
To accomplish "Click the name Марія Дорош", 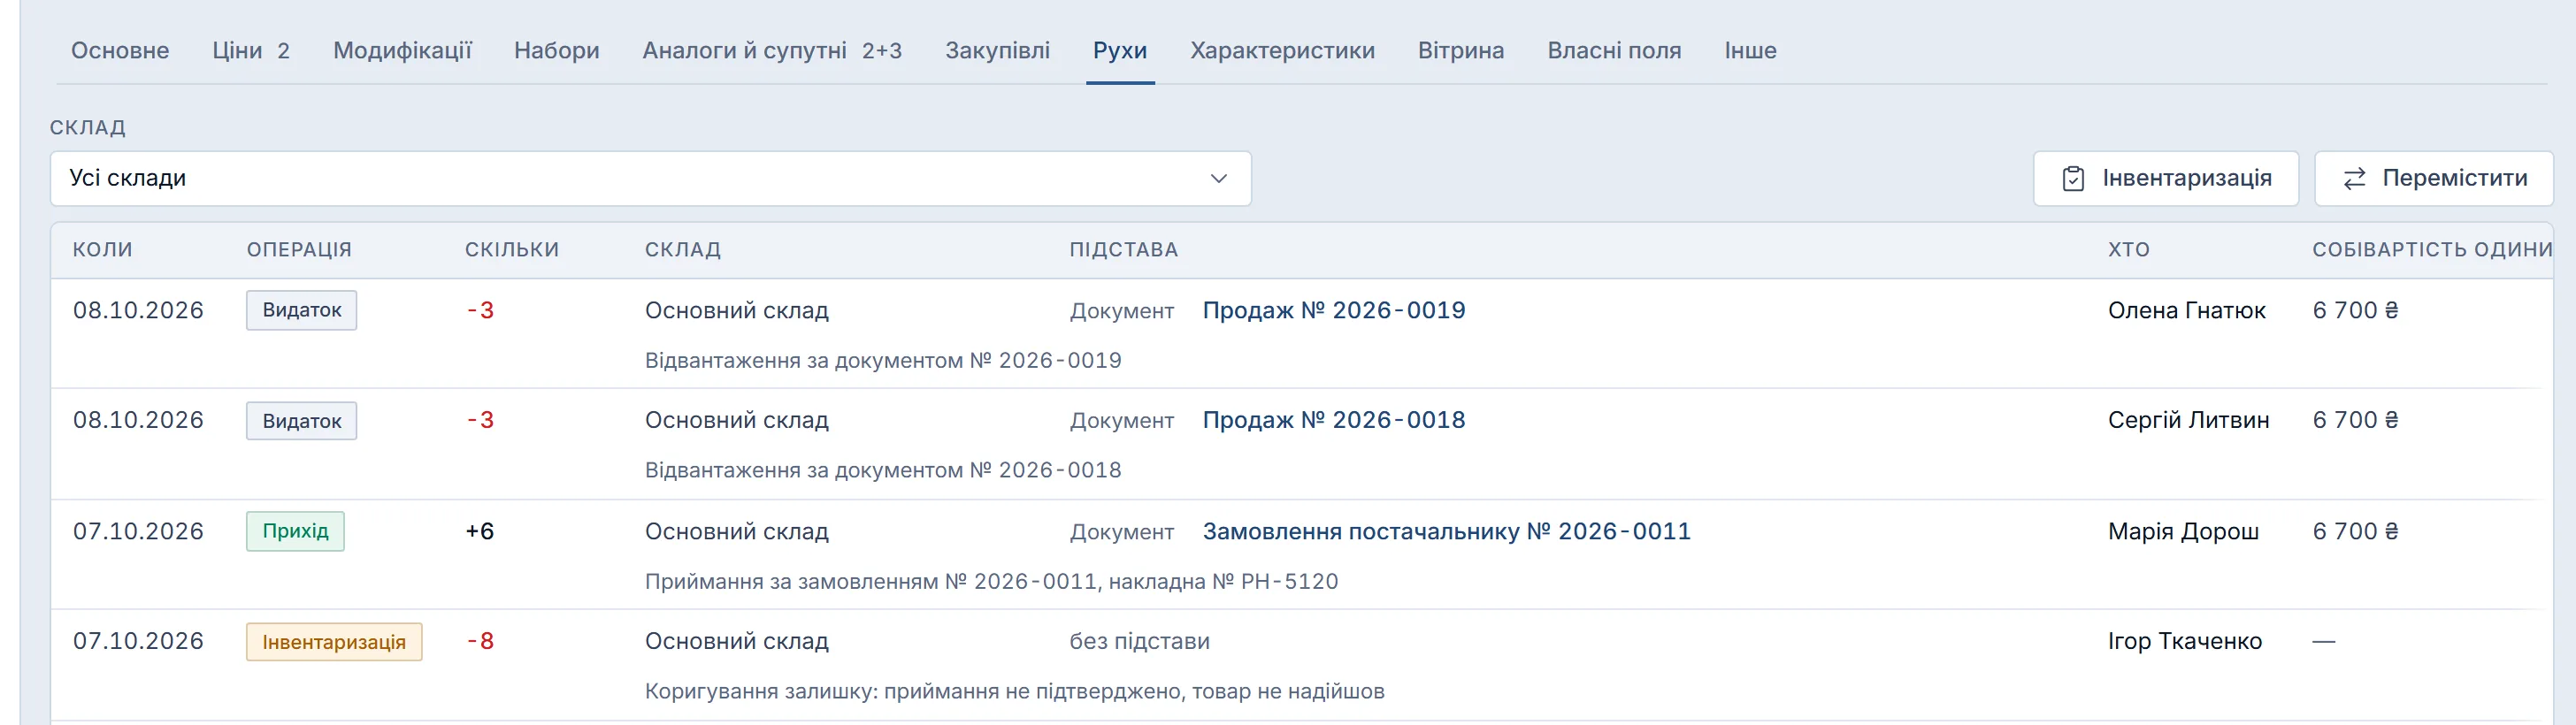I will (2183, 532).
